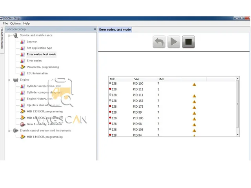This screenshot has width=251, height=188.
Task: Click the red status dot in the PID 175 row
Action: [x=110, y=106]
